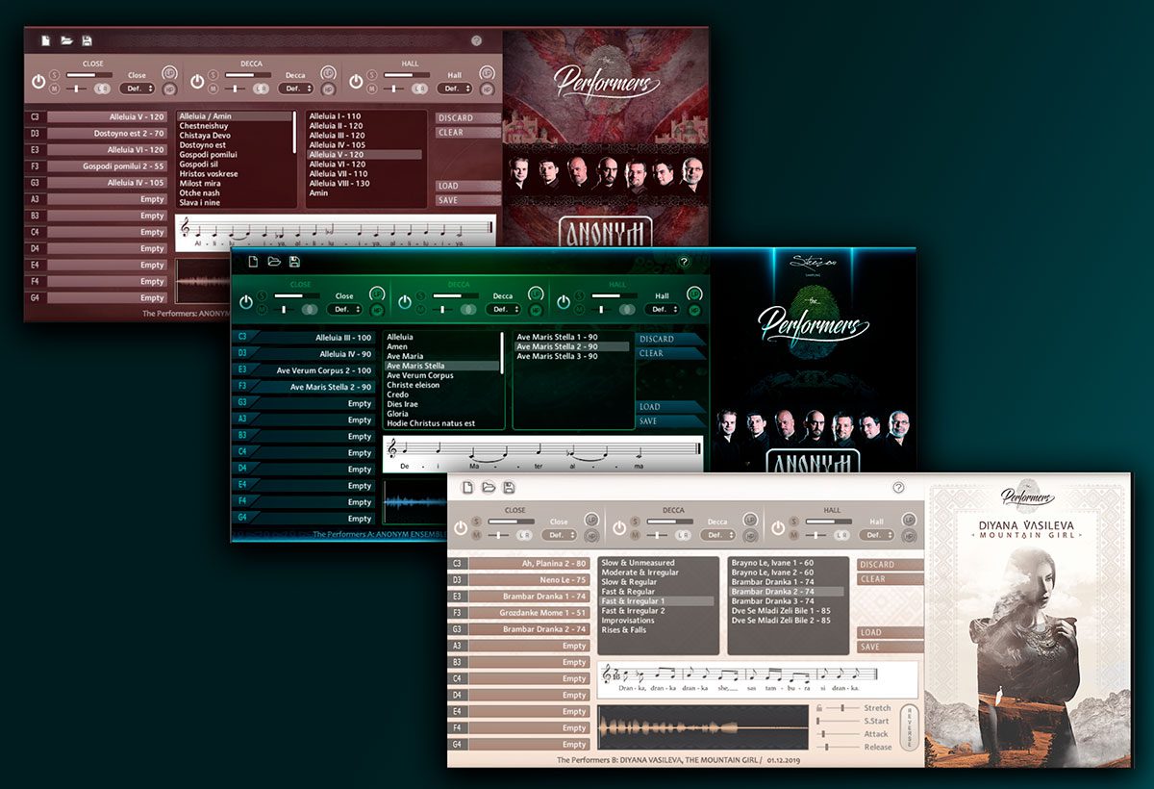Open Decca Def. dropdown in Mountain Girl window
Viewport: 1154px width, 789px height.
[717, 535]
